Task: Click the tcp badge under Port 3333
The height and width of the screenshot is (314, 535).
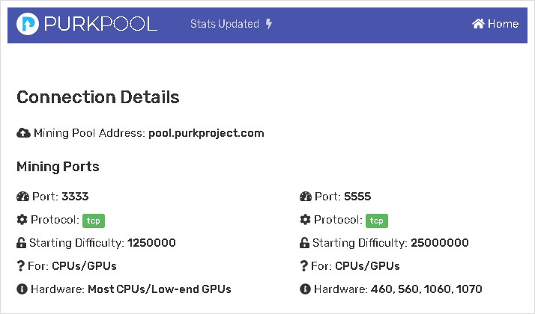Action: [94, 221]
